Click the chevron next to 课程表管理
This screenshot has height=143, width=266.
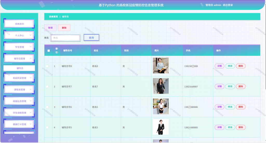tap(31, 89)
